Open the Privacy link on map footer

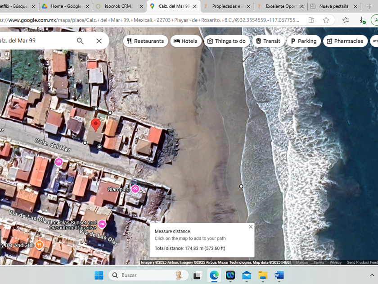(x=335, y=262)
